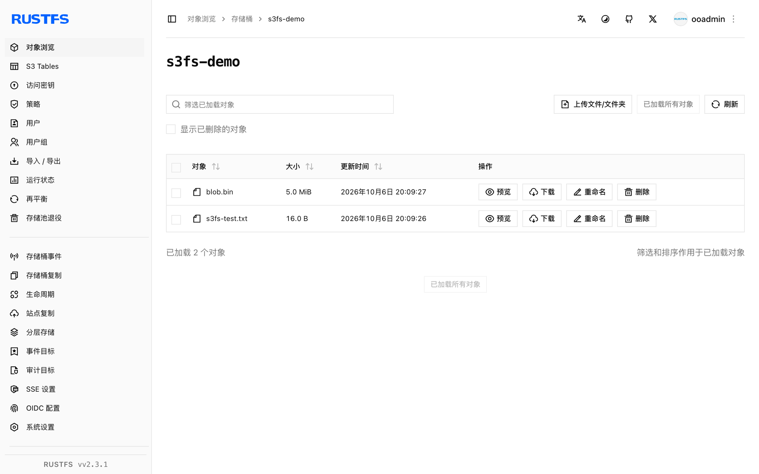Open the user menu vertical dots
This screenshot has width=759, height=474.
(x=734, y=19)
